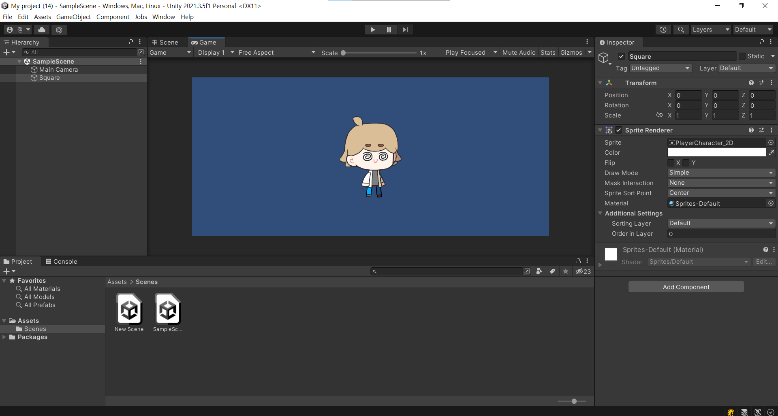The image size is (778, 416).
Task: Open Unity cloud services icon
Action: pyautogui.click(x=42, y=30)
